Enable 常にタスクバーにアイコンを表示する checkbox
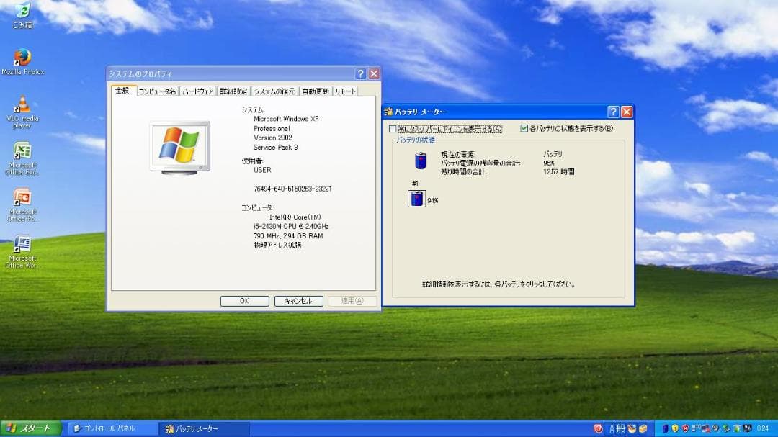This screenshot has height=437, width=778. point(392,127)
